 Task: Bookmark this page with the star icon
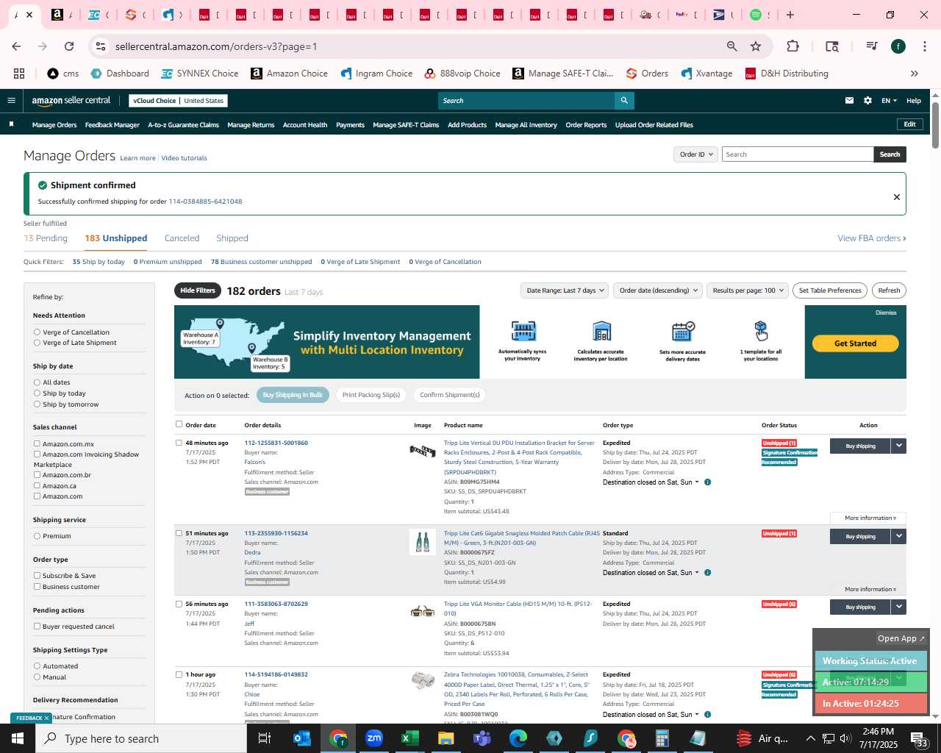tap(756, 46)
